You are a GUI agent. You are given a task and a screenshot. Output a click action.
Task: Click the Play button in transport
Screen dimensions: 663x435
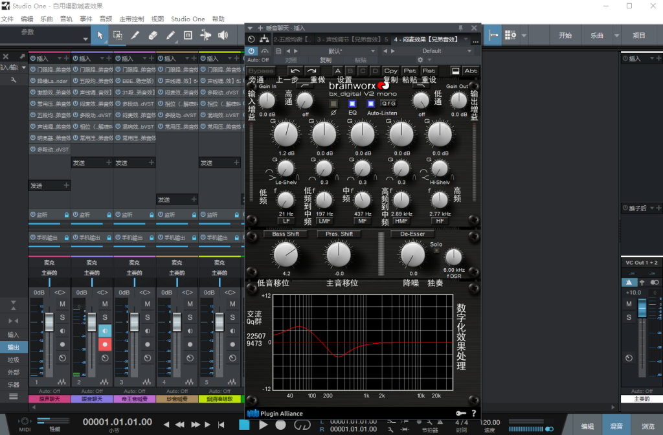pyautogui.click(x=263, y=425)
